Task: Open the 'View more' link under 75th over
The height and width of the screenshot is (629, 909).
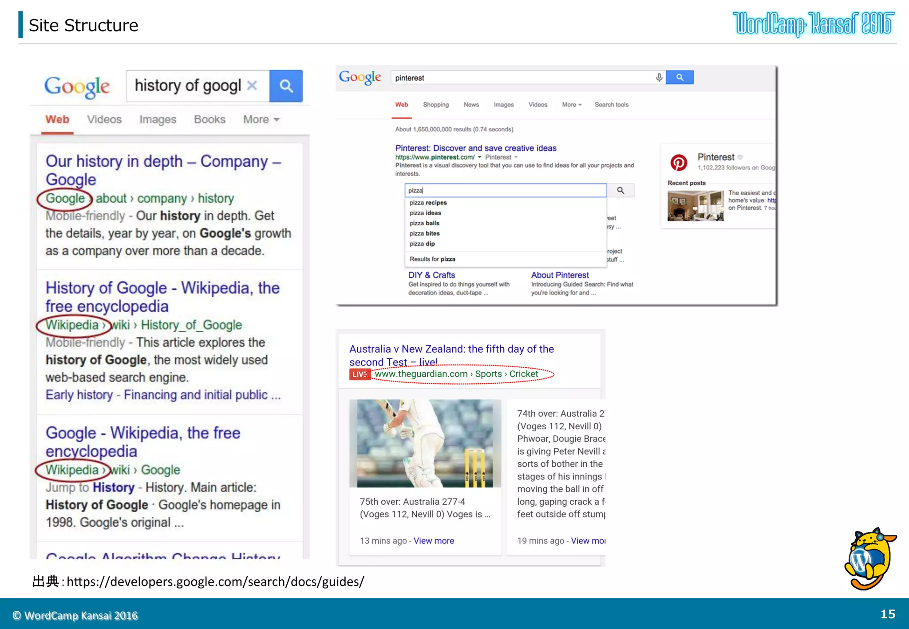Action: tap(434, 541)
